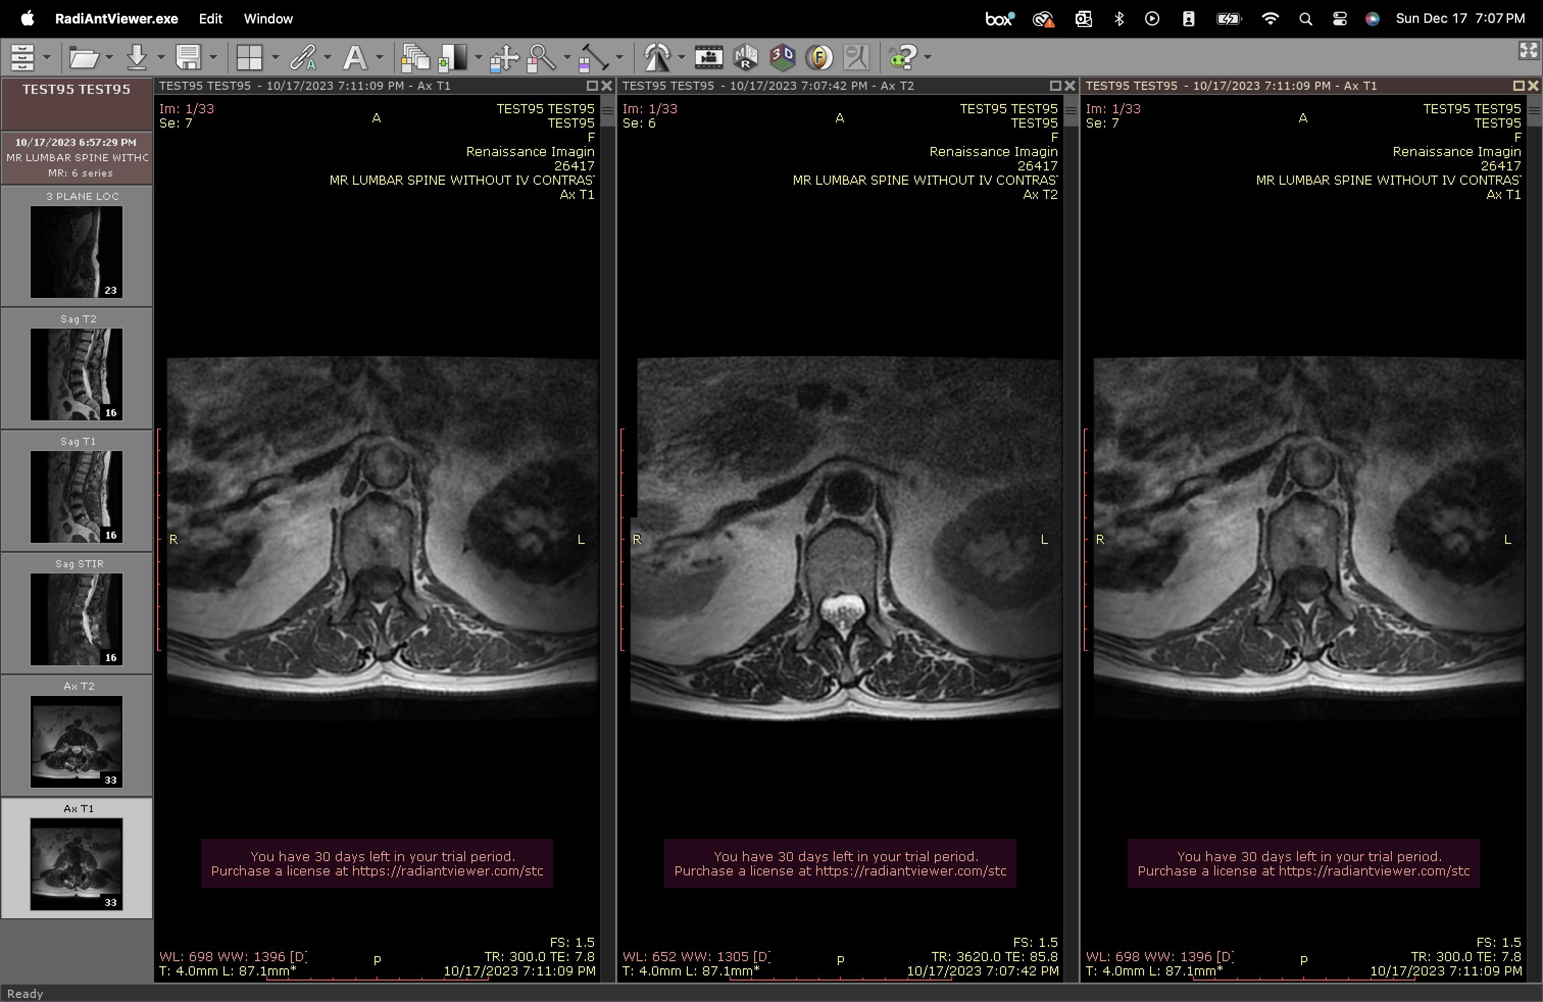Select the window level gradient tool

[x=453, y=58]
